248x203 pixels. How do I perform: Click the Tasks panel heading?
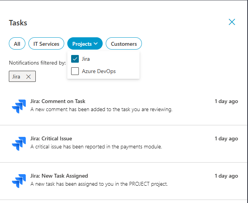[x=18, y=23]
